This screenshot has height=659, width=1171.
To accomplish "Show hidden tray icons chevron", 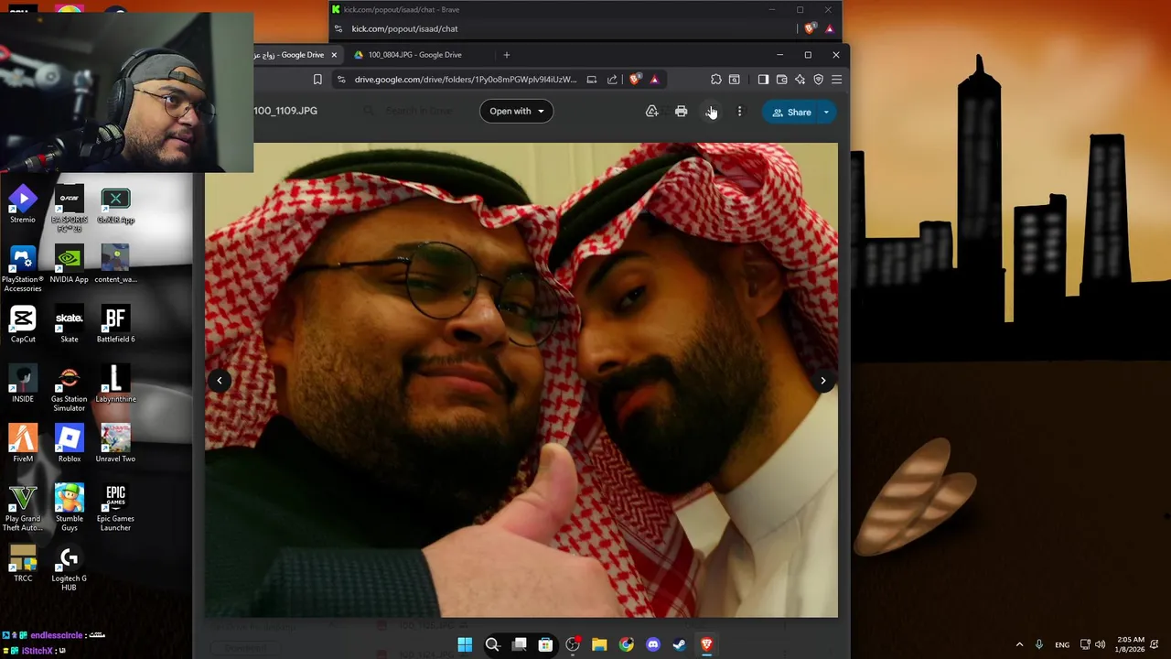I will point(1019,644).
